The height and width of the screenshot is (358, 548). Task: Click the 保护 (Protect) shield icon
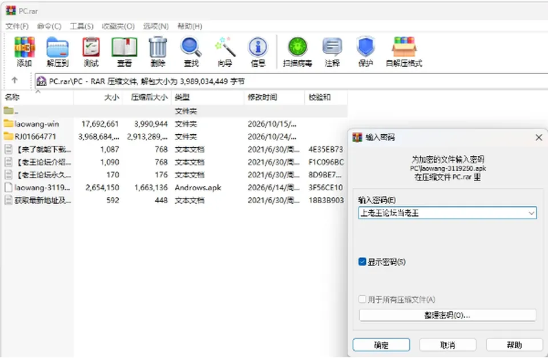(365, 51)
